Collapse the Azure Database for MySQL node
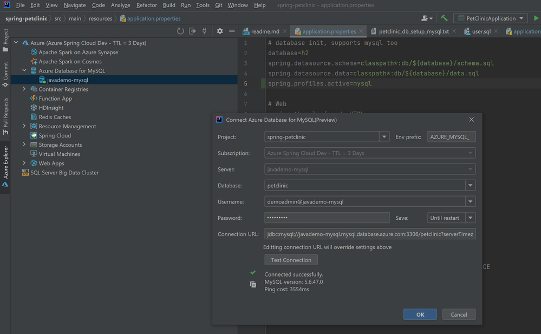541x334 pixels. pyautogui.click(x=24, y=70)
